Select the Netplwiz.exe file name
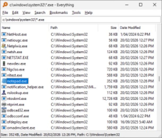Image resolution: width=162 pixels, height=138 pixels. pyautogui.click(x=17, y=46)
